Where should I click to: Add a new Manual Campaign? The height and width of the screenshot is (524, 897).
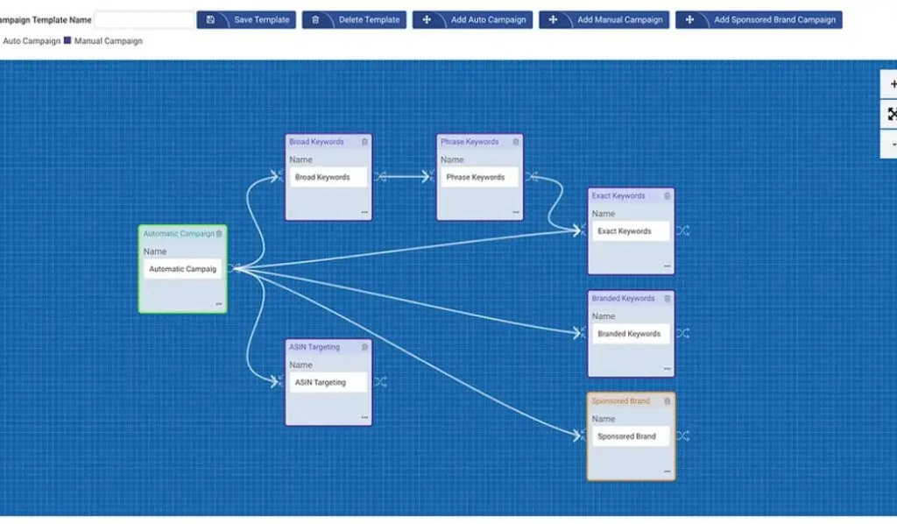click(x=604, y=19)
